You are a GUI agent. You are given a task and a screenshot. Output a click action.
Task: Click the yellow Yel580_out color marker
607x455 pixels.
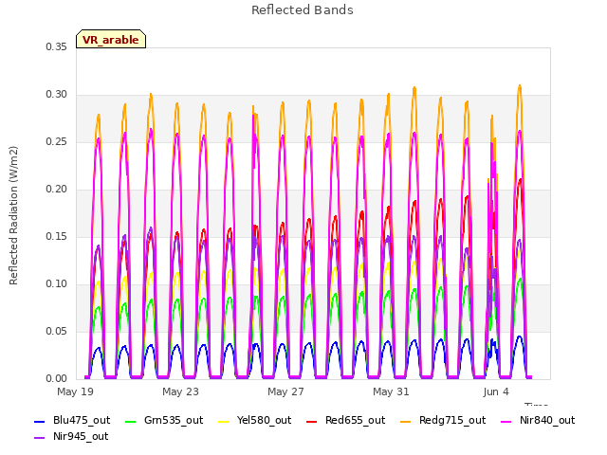pyautogui.click(x=224, y=421)
